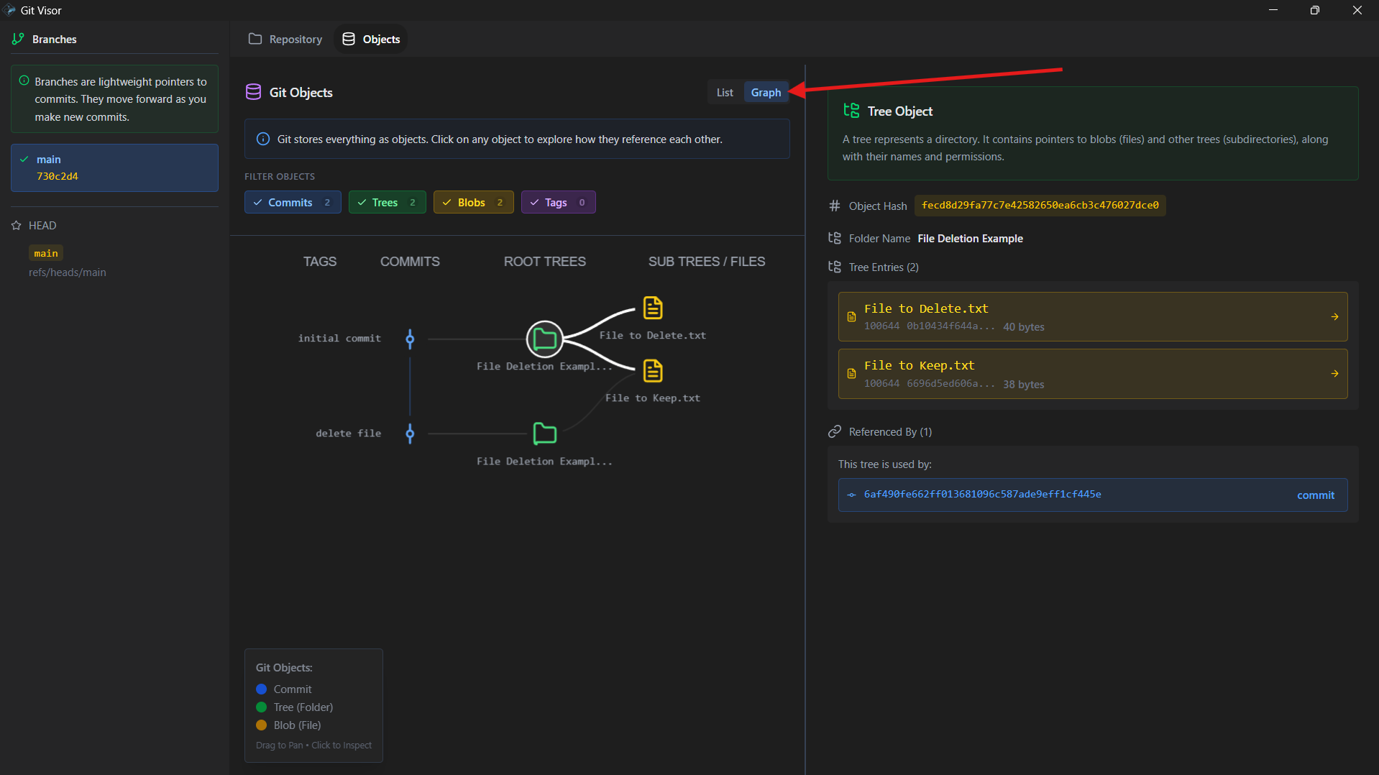Viewport: 1379px width, 775px height.
Task: Click the Git Objects database icon
Action: [253, 92]
